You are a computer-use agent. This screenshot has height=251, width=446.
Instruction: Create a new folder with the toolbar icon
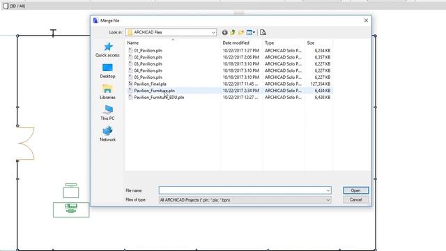[241, 33]
